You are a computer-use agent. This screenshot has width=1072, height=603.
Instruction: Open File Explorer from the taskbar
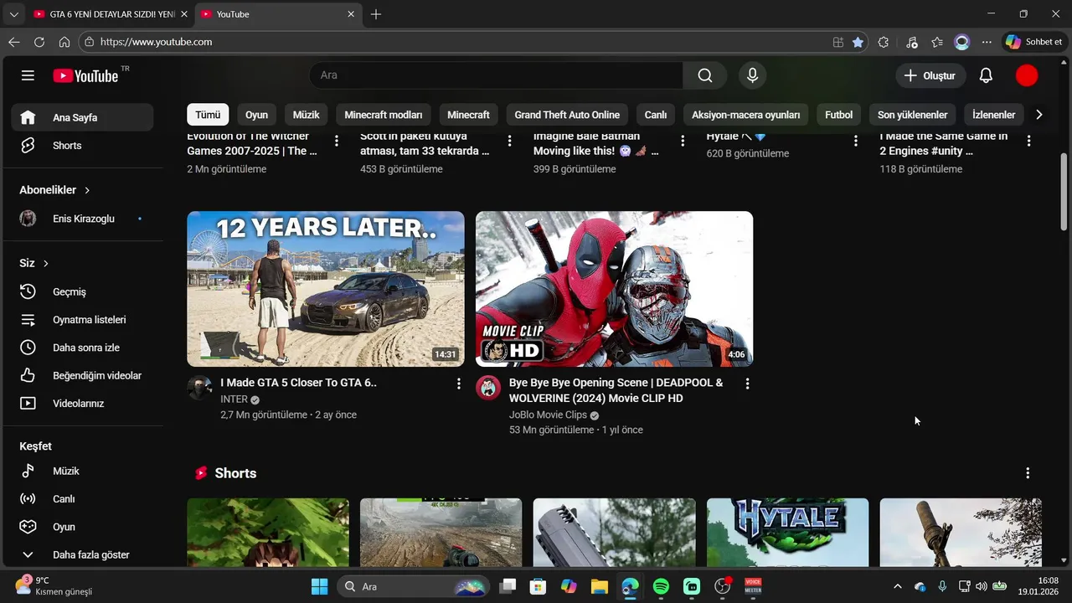pyautogui.click(x=599, y=586)
